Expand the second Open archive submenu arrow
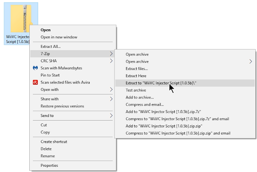Screen dimensions: 257x172 pos(251,61)
